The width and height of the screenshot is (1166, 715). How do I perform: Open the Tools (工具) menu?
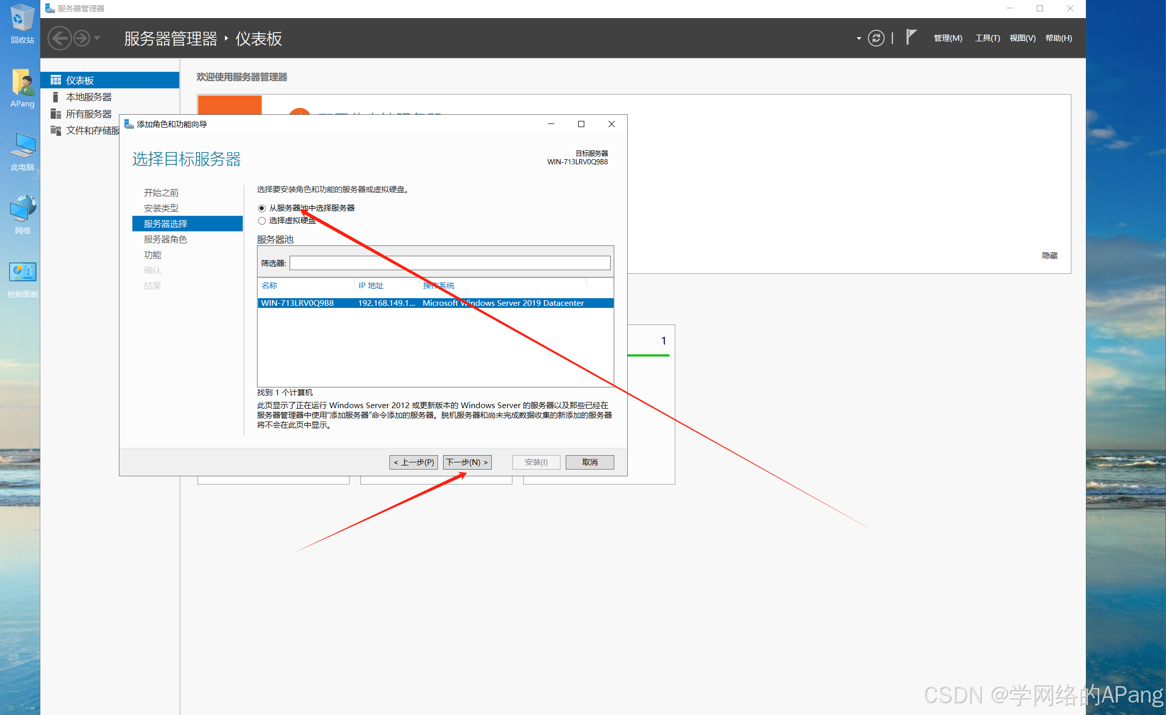tap(987, 38)
